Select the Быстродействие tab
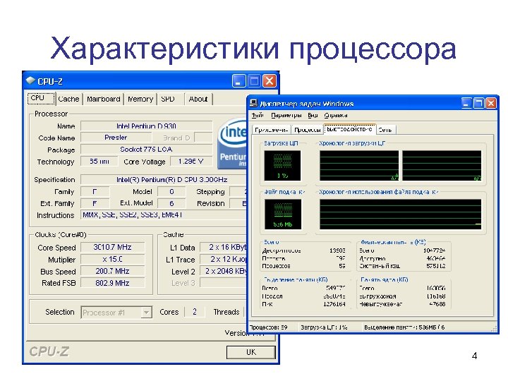Image resolution: width=508 pixels, height=381 pixels. pos(349,129)
